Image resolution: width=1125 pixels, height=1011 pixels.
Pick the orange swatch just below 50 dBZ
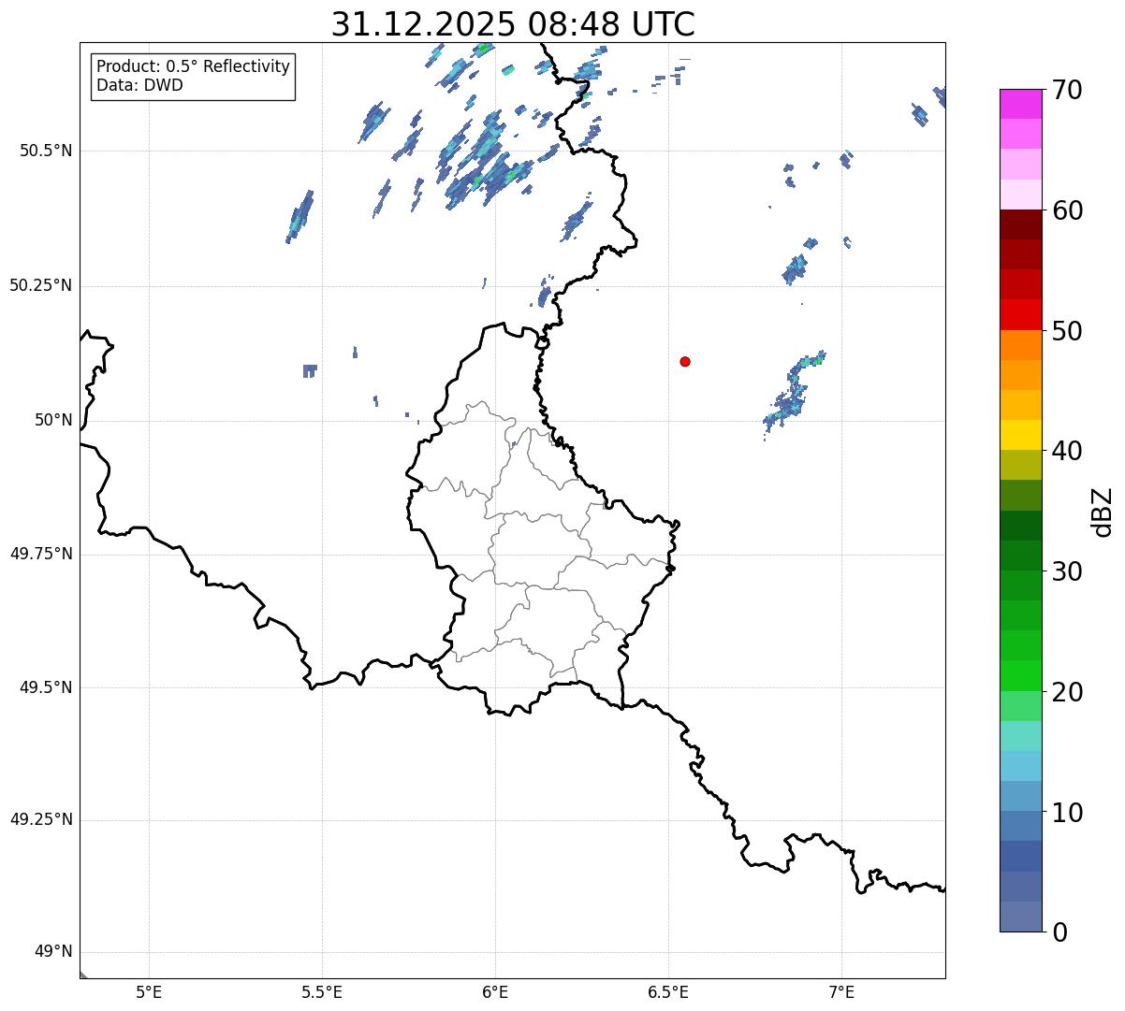(x=1020, y=345)
